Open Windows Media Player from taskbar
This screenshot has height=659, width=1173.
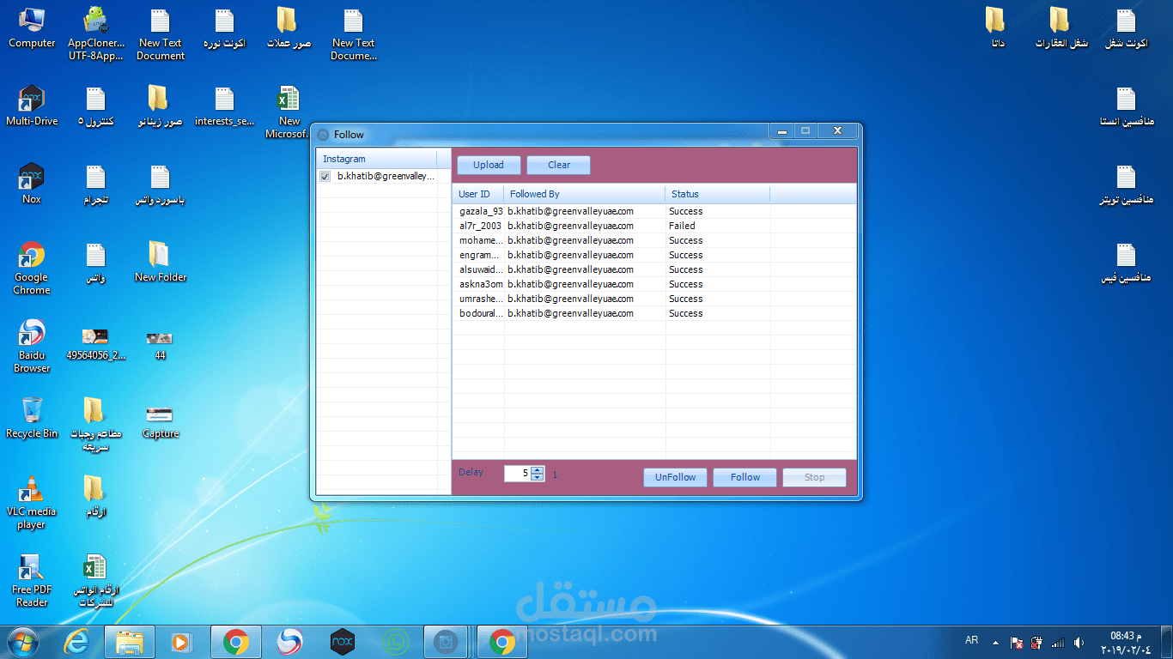click(181, 642)
